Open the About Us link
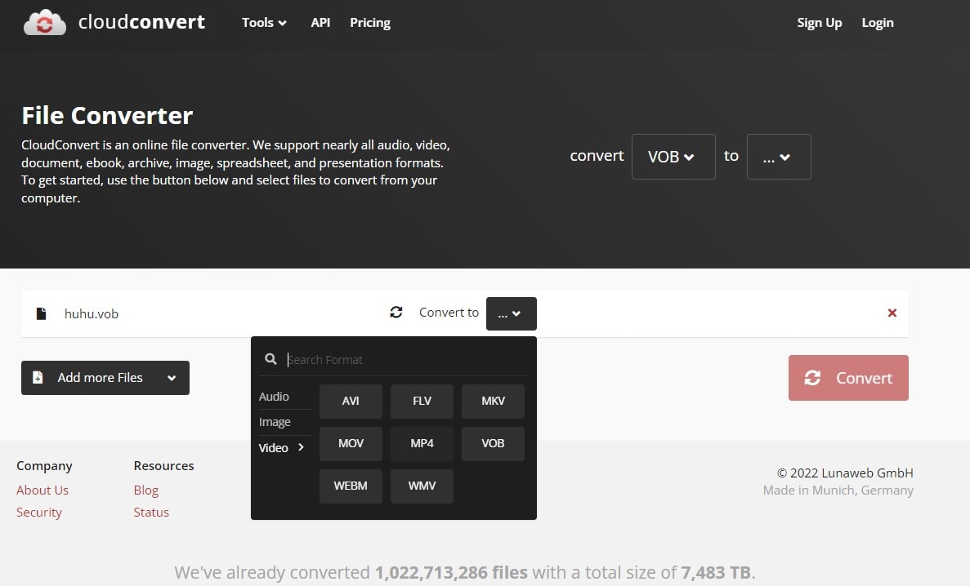 (42, 491)
